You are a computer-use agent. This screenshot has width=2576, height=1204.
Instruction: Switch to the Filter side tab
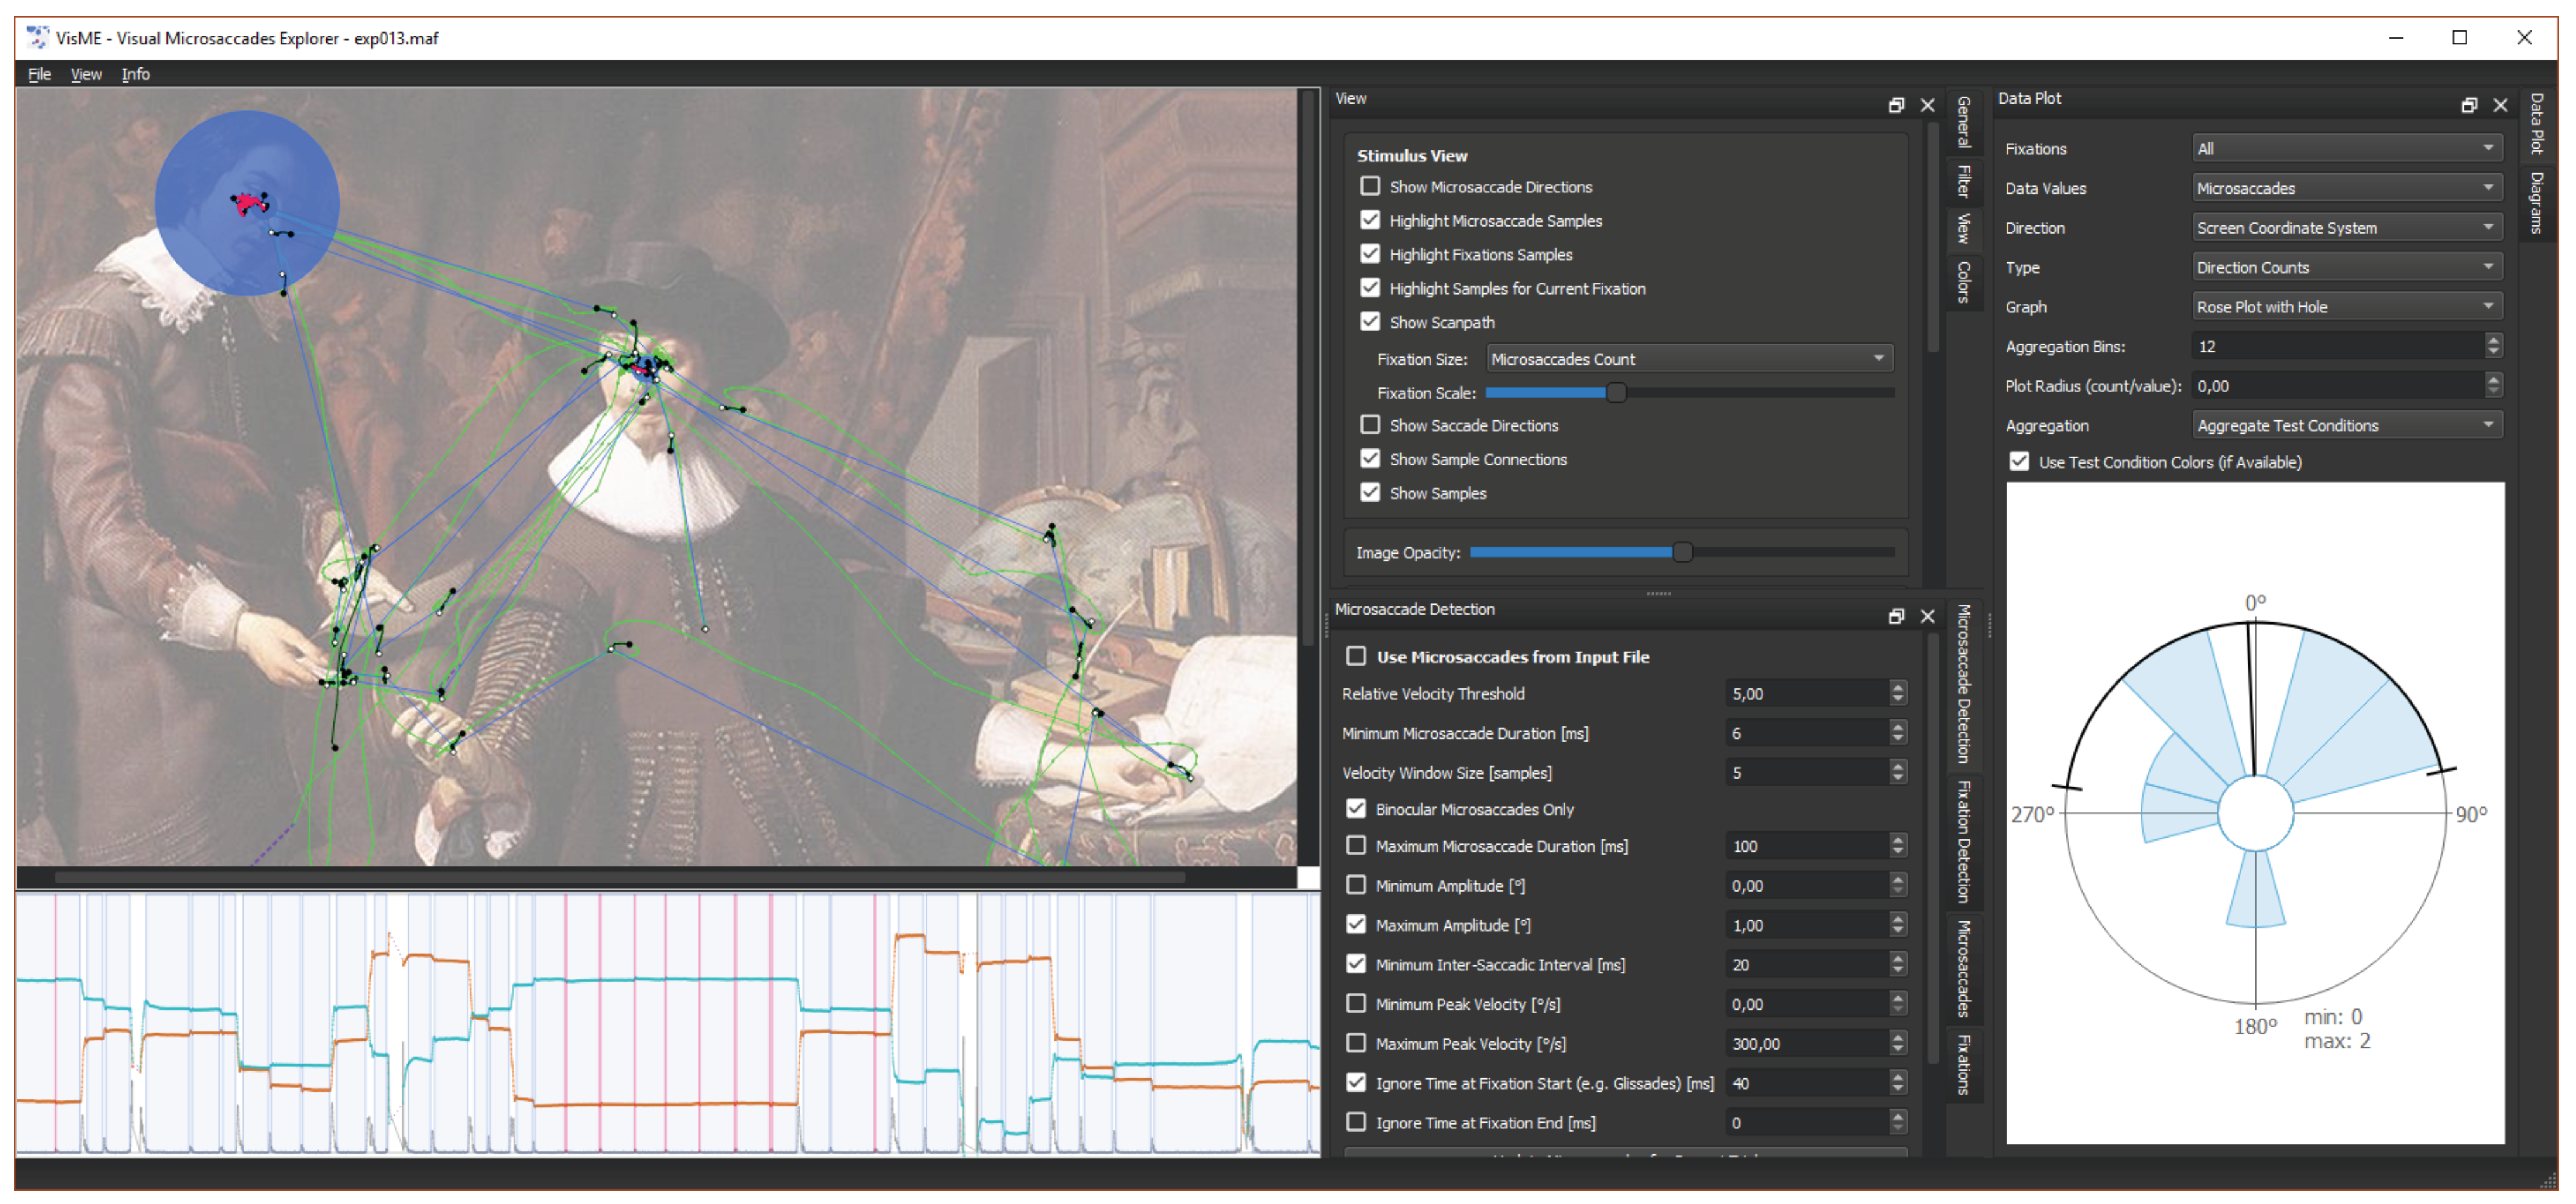tap(1964, 181)
